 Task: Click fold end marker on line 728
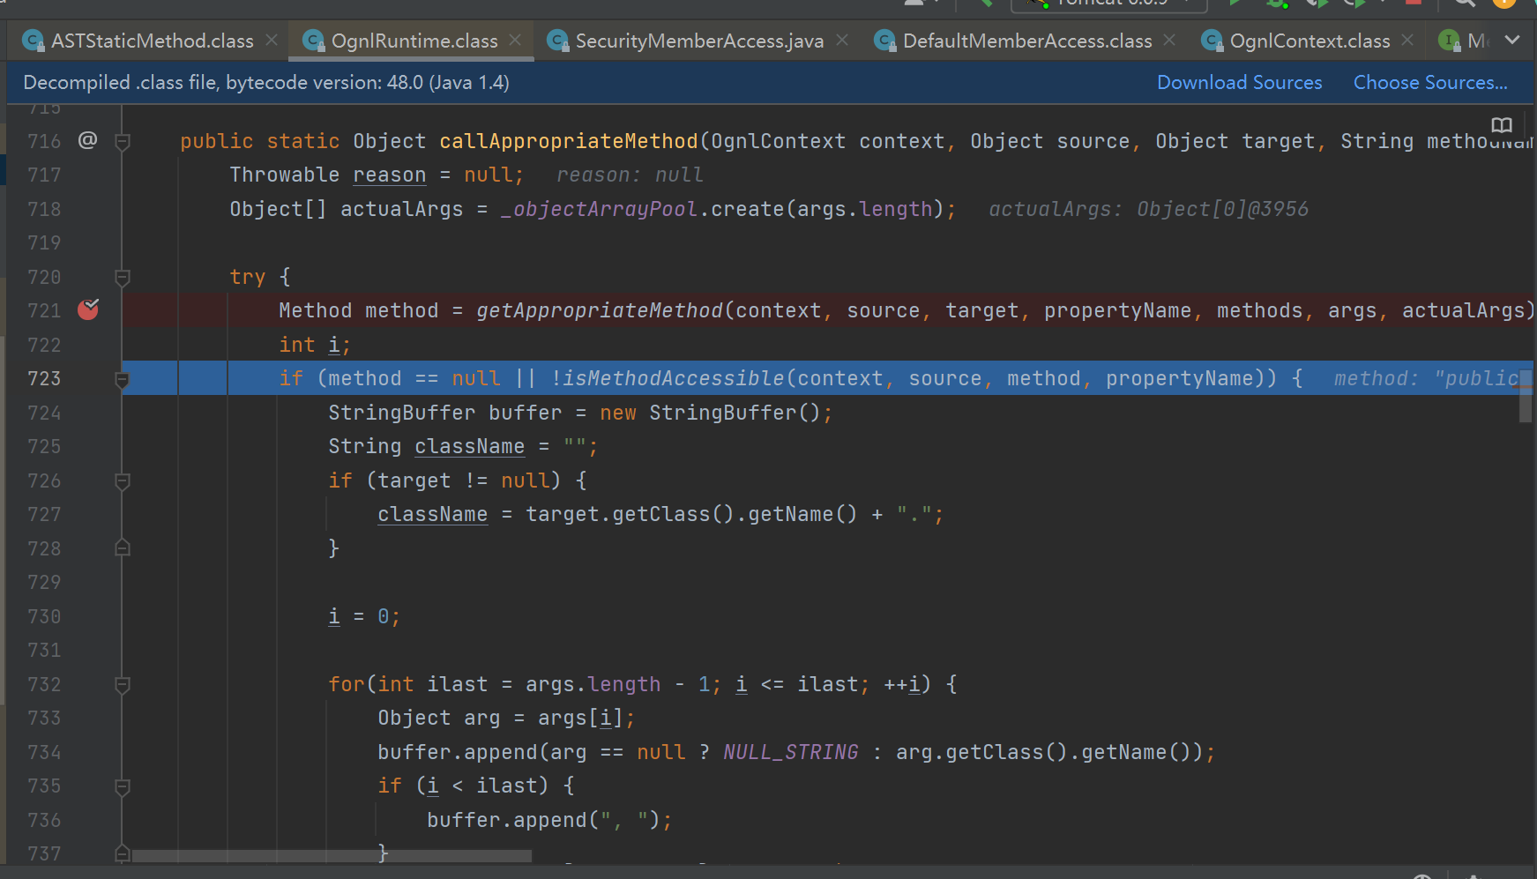pos(123,548)
